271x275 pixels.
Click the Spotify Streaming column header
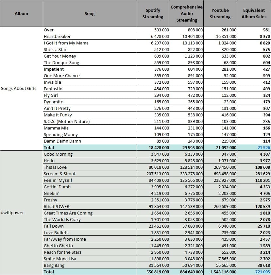click(153, 13)
